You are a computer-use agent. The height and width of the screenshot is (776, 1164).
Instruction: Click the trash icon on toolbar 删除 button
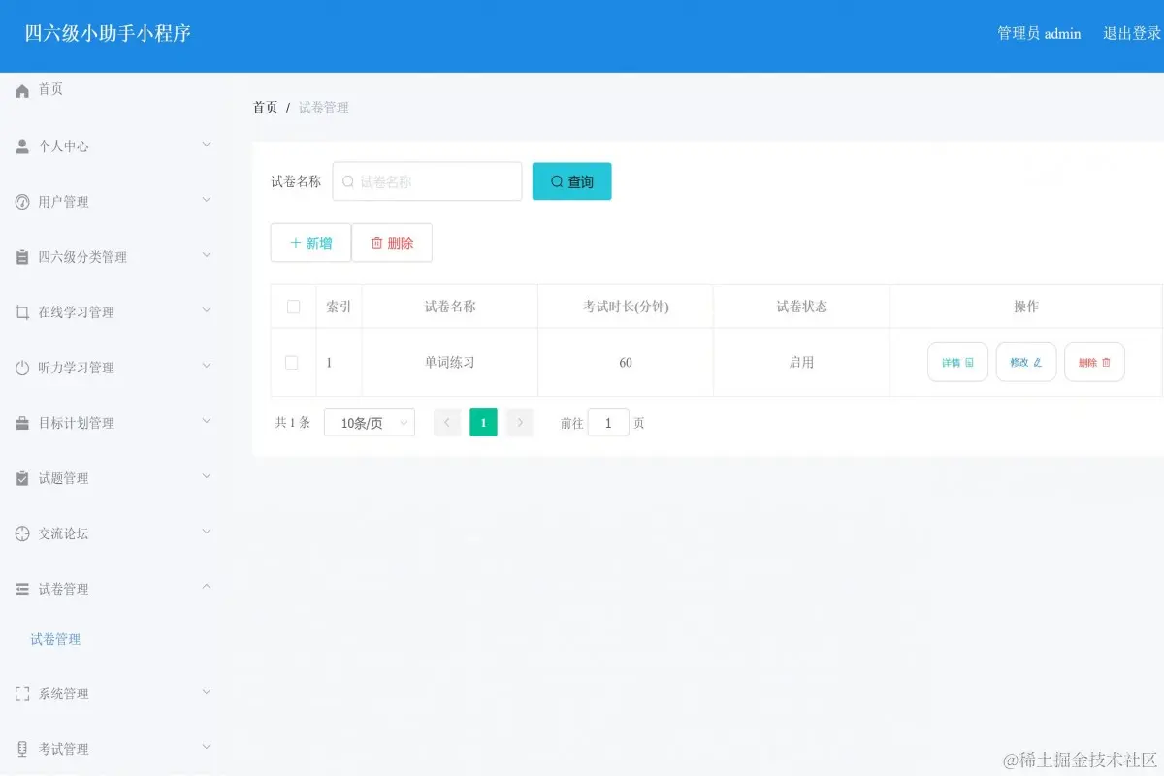pyautogui.click(x=376, y=243)
